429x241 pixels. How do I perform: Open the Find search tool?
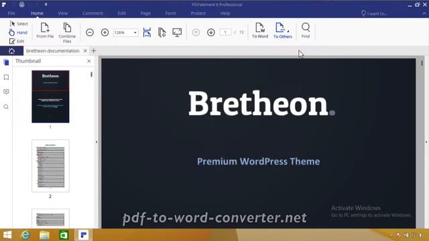pyautogui.click(x=306, y=31)
